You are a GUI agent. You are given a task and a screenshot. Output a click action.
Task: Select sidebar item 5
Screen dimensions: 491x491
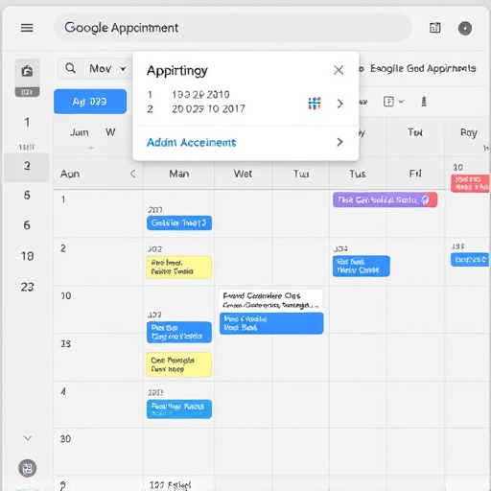27,195
